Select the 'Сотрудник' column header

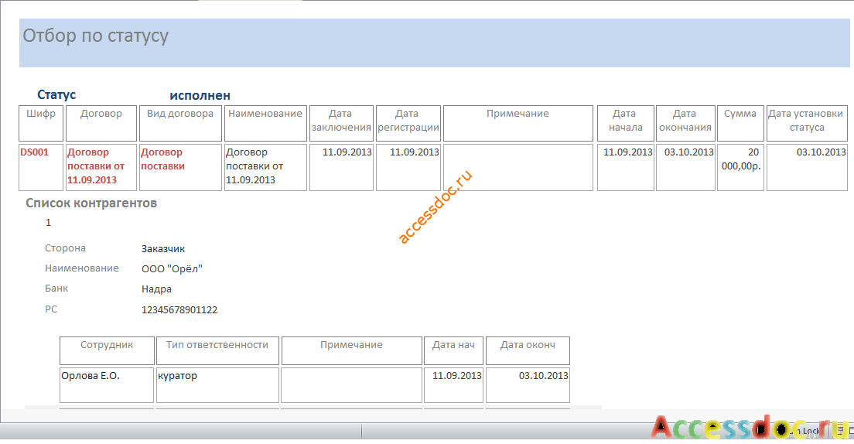pyautogui.click(x=107, y=351)
